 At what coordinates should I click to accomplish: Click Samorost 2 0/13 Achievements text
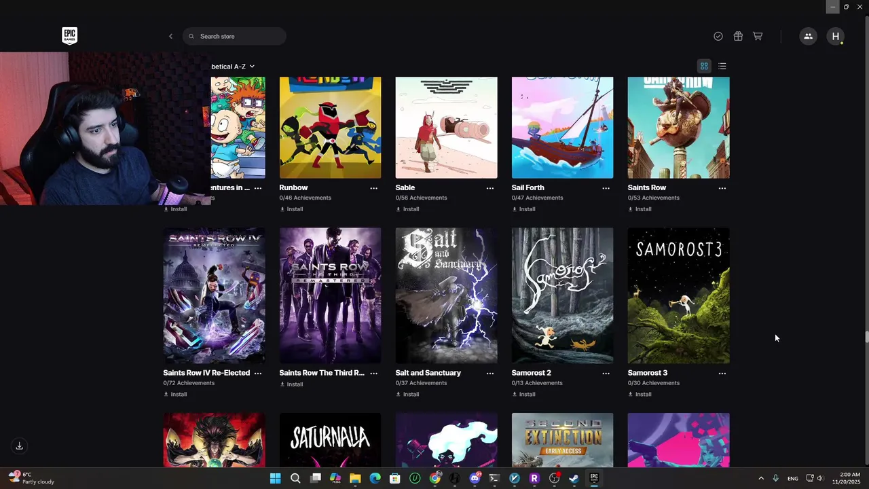tap(537, 383)
